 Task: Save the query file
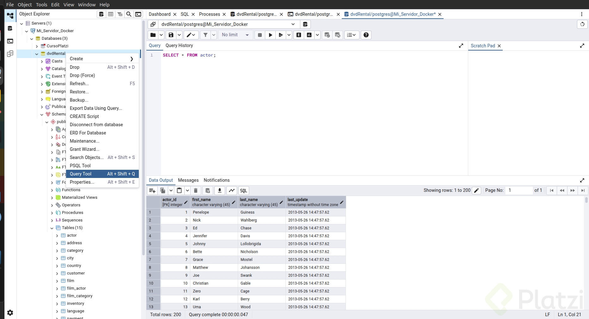pos(171,35)
